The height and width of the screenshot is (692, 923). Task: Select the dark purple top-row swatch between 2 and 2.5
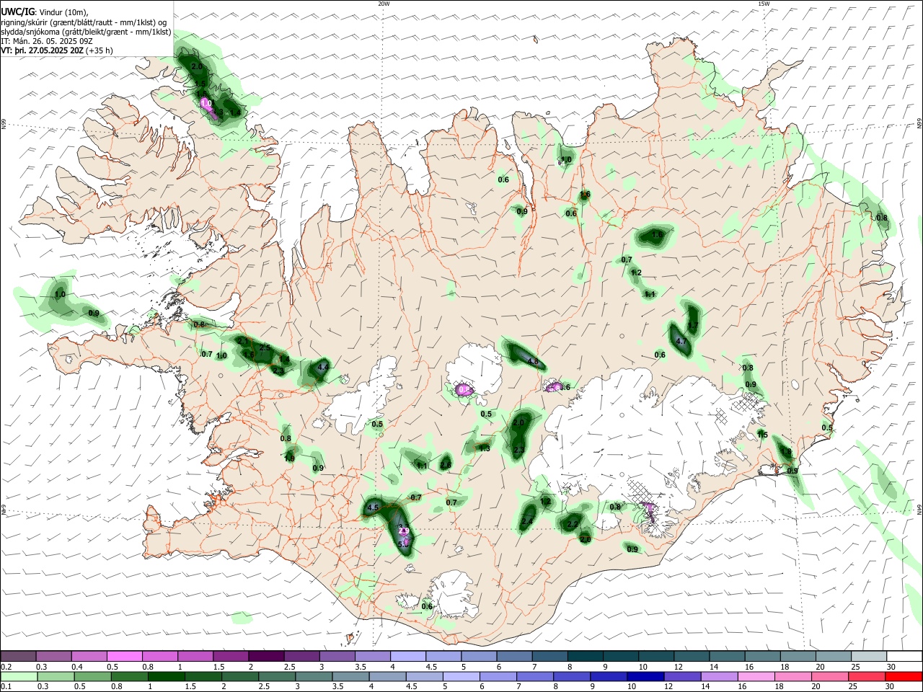pyautogui.click(x=265, y=656)
